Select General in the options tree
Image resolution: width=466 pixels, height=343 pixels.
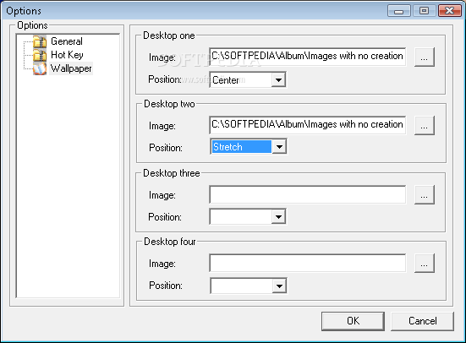pyautogui.click(x=67, y=41)
